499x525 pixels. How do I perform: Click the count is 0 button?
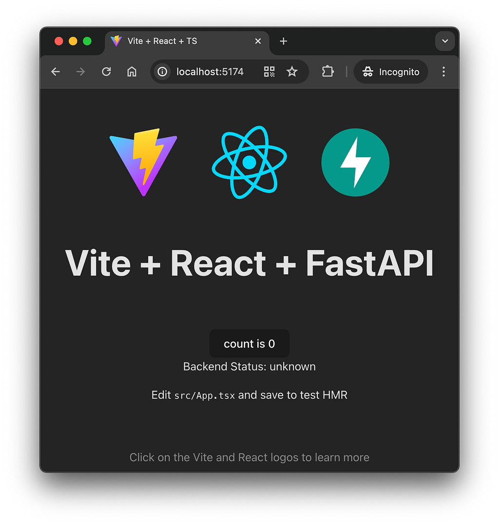coord(249,343)
